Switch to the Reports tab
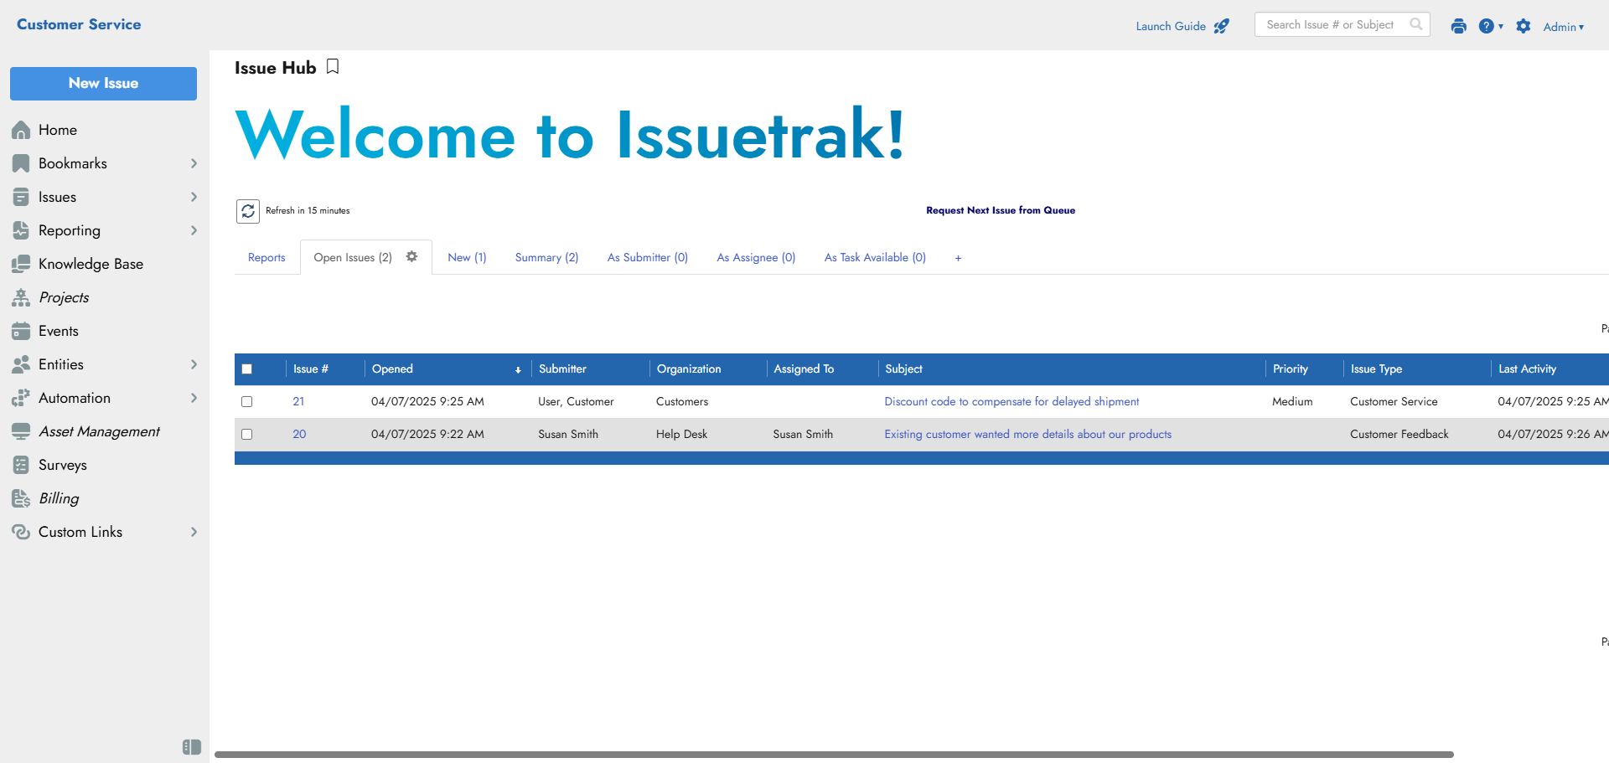Viewport: 1609px width, 763px height. click(266, 258)
